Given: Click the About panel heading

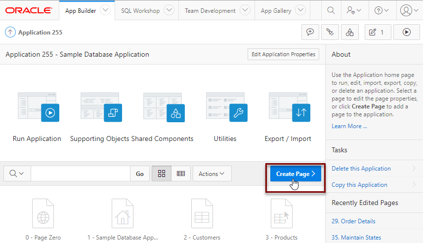Looking at the screenshot, I should 341,54.
